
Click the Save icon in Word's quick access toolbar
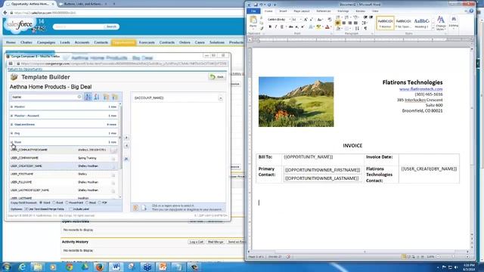(x=256, y=5)
